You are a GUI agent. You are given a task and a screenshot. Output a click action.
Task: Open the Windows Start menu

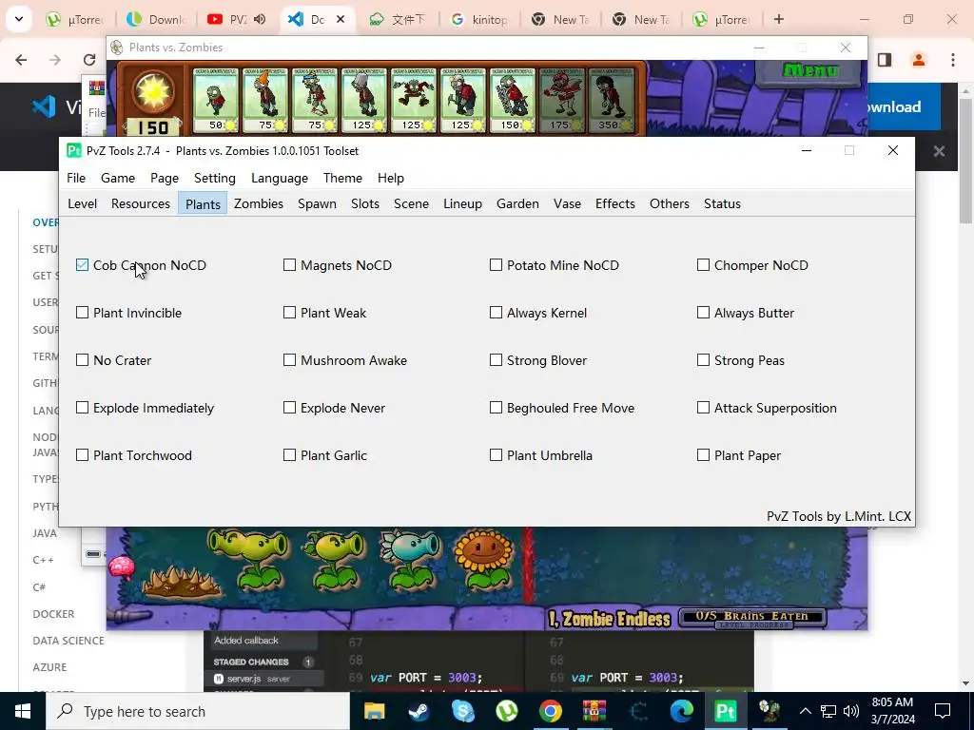pyautogui.click(x=23, y=711)
